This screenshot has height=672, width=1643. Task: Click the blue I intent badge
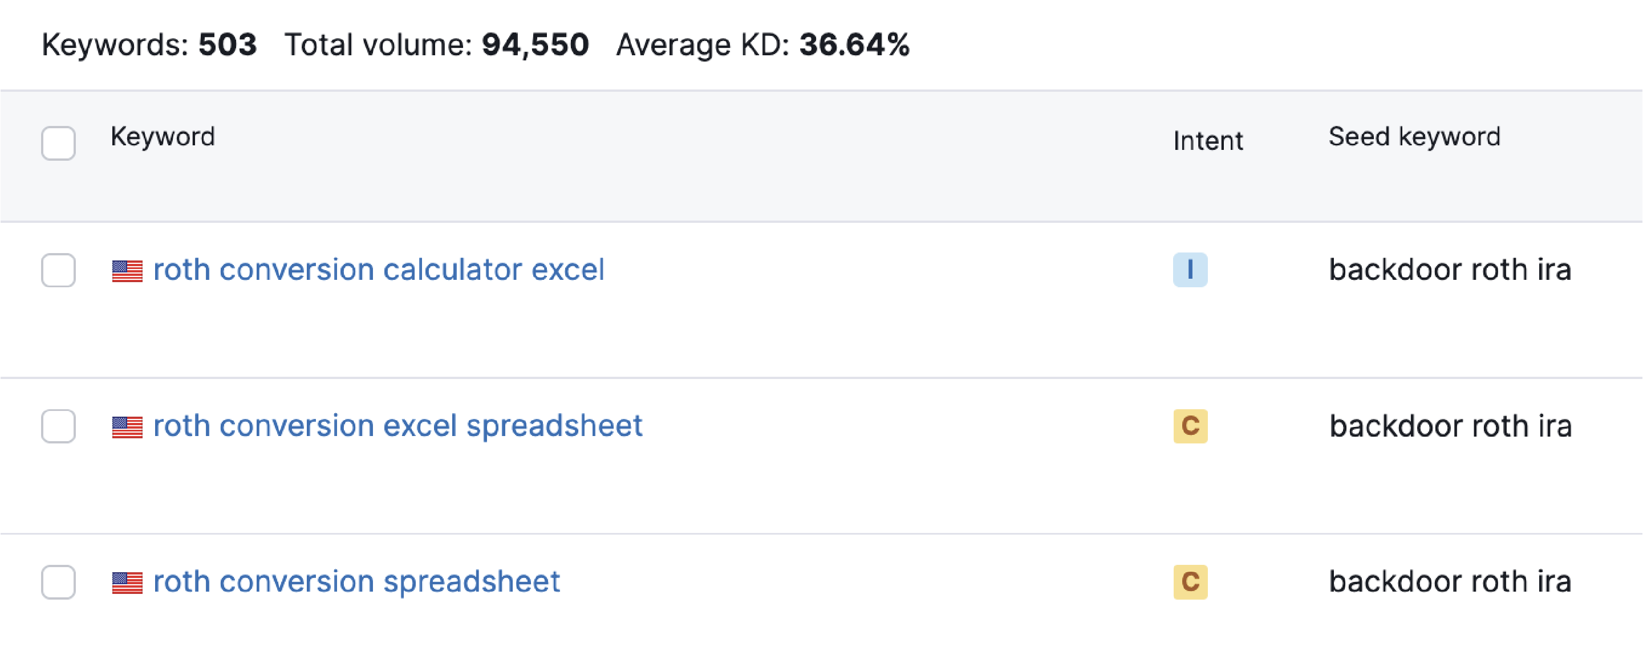click(x=1190, y=270)
